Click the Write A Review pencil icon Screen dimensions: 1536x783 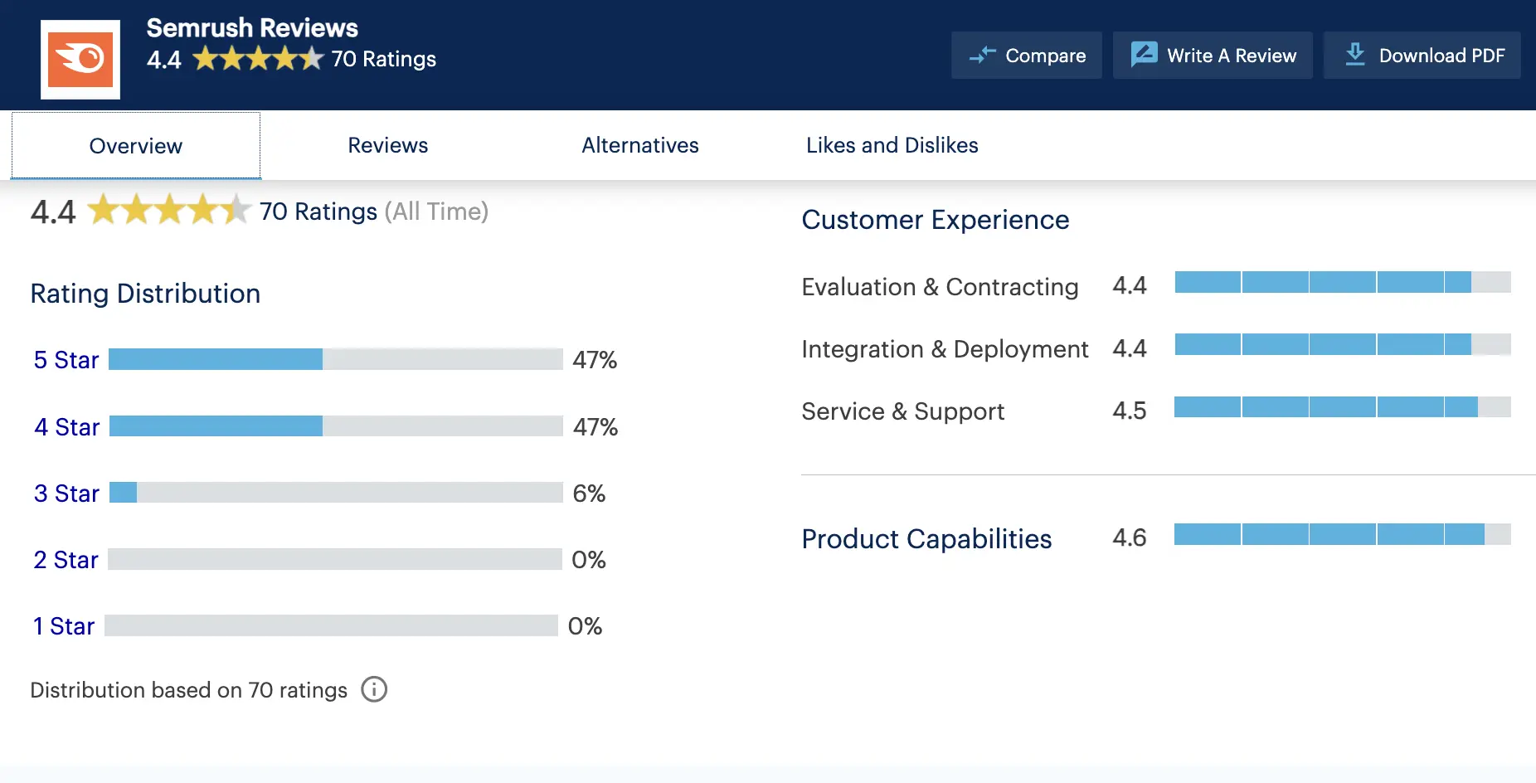tap(1144, 55)
